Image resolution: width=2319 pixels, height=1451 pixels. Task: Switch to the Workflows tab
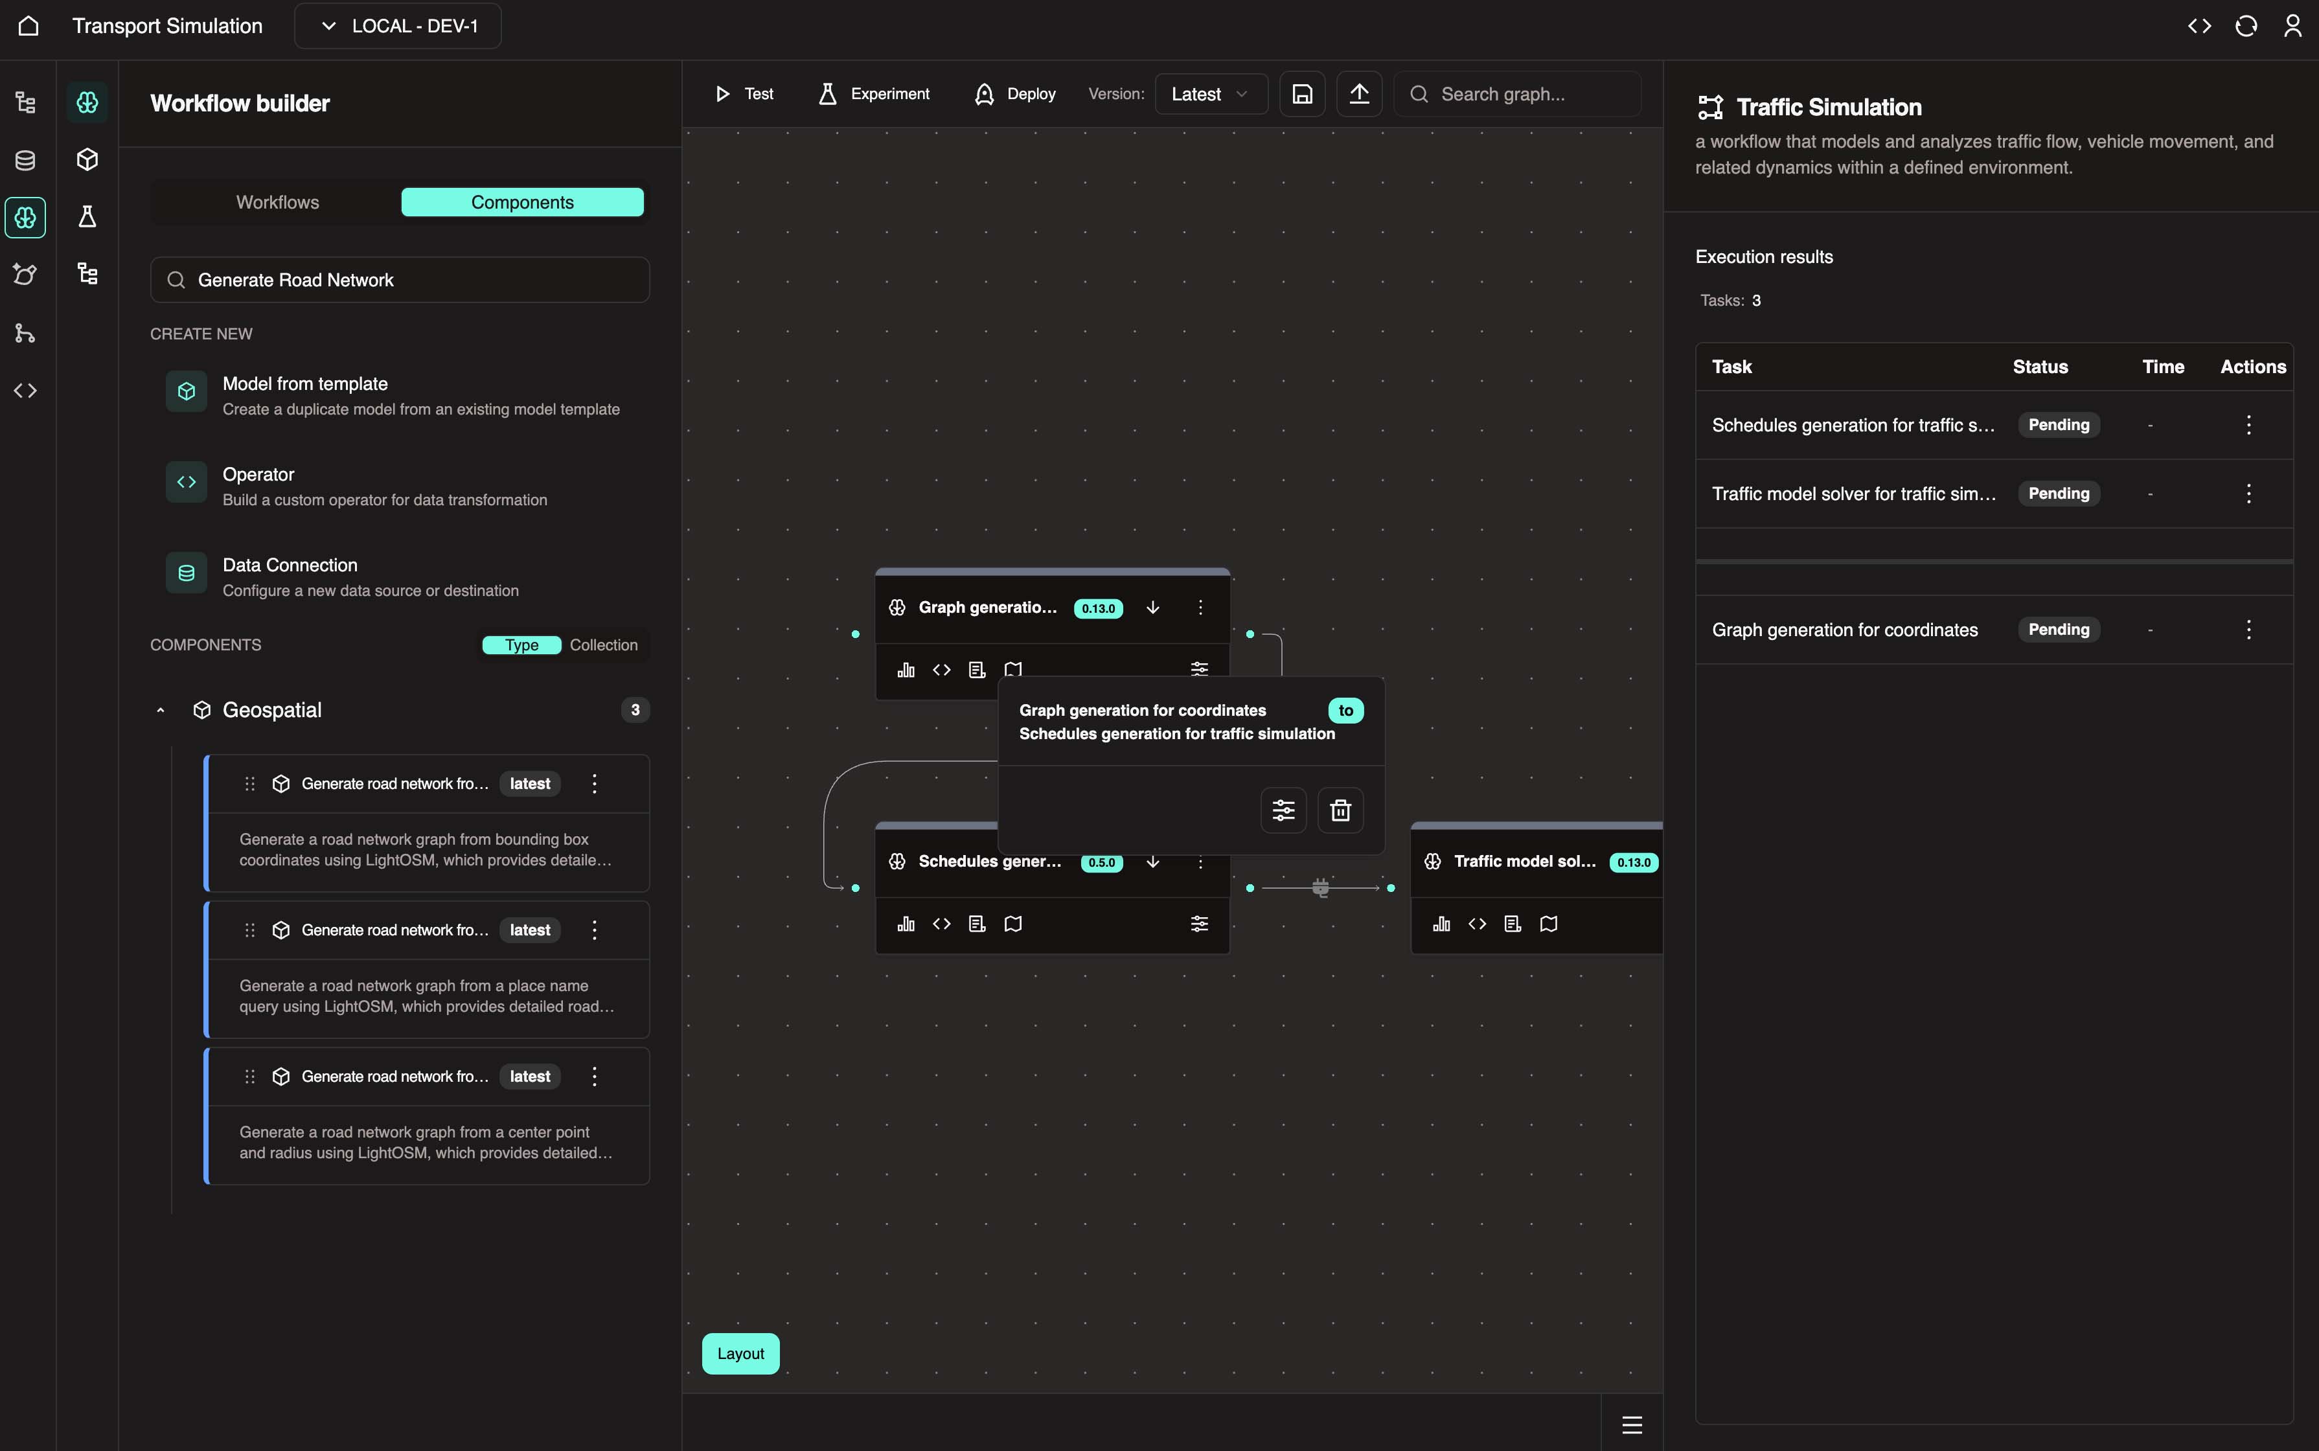click(x=277, y=203)
